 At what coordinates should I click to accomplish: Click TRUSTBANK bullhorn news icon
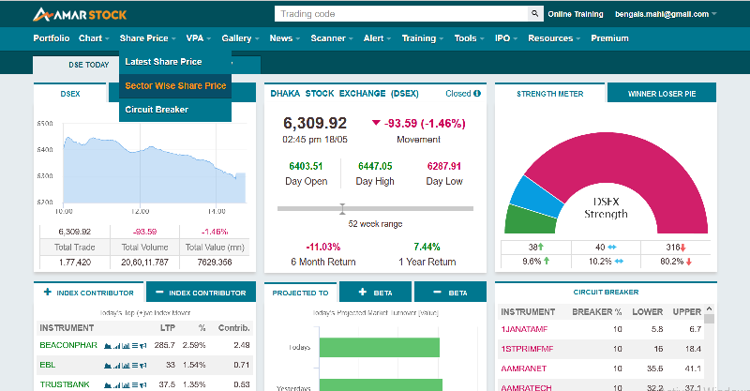(143, 385)
